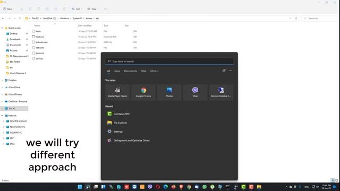This screenshot has height=191, width=340.
Task: Expand the Dropbox tree node
Action: click(2, 80)
